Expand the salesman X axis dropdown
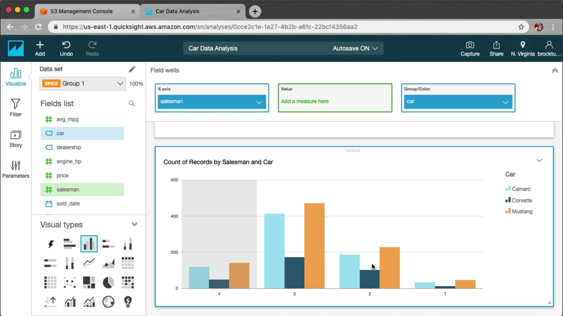This screenshot has height=316, width=563. click(x=259, y=102)
